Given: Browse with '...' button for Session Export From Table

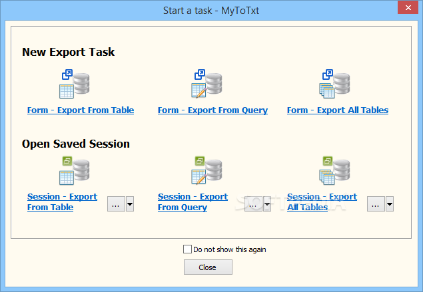Looking at the screenshot, I should tap(115, 206).
